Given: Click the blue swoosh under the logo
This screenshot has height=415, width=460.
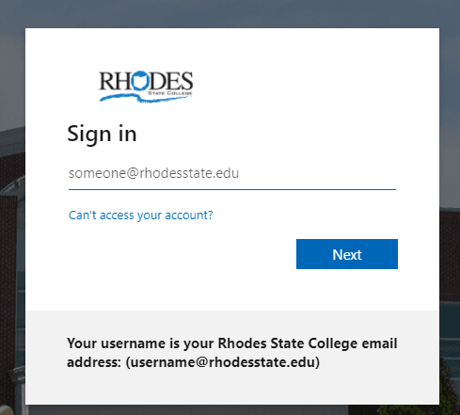Looking at the screenshot, I should 146,98.
